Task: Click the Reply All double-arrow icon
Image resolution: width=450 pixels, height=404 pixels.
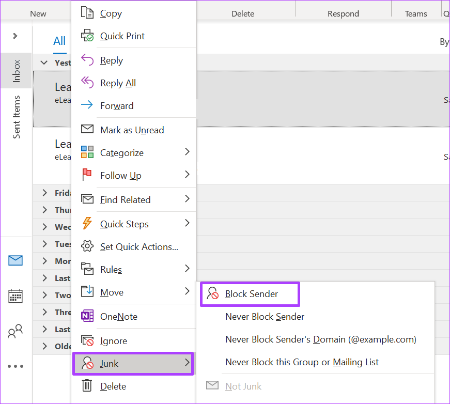Action: [87, 82]
